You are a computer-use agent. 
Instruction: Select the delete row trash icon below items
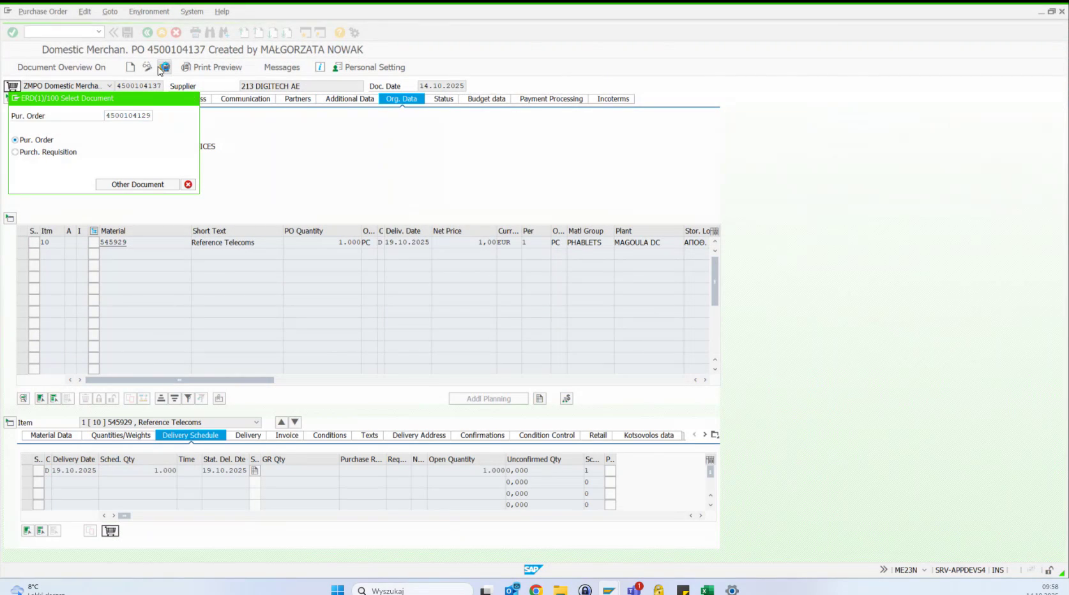pos(85,398)
